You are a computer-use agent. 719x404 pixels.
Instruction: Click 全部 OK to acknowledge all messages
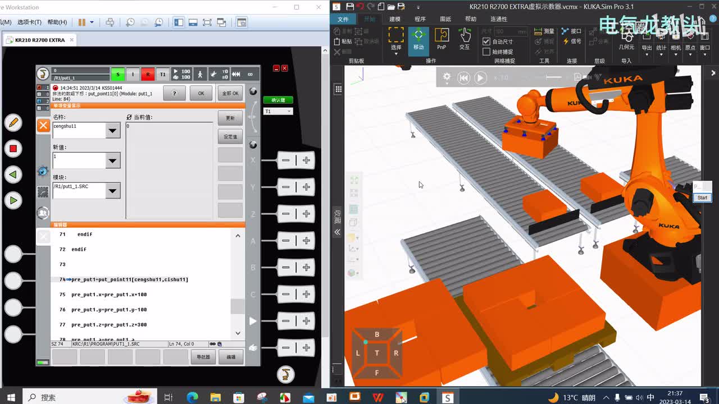click(x=230, y=93)
